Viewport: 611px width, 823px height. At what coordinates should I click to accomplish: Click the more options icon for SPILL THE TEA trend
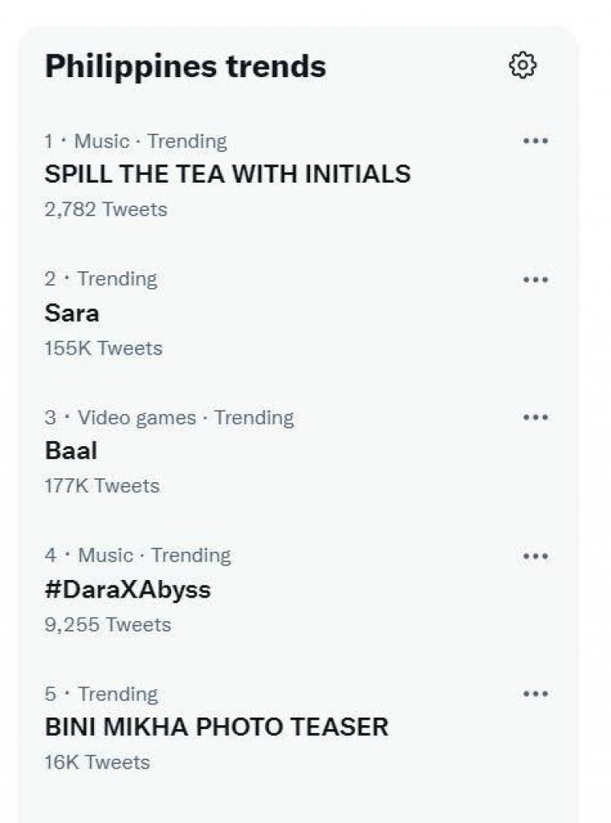coord(535,141)
